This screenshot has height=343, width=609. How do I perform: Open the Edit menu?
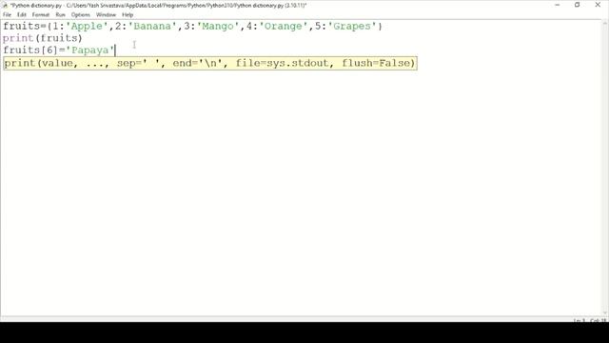point(21,15)
